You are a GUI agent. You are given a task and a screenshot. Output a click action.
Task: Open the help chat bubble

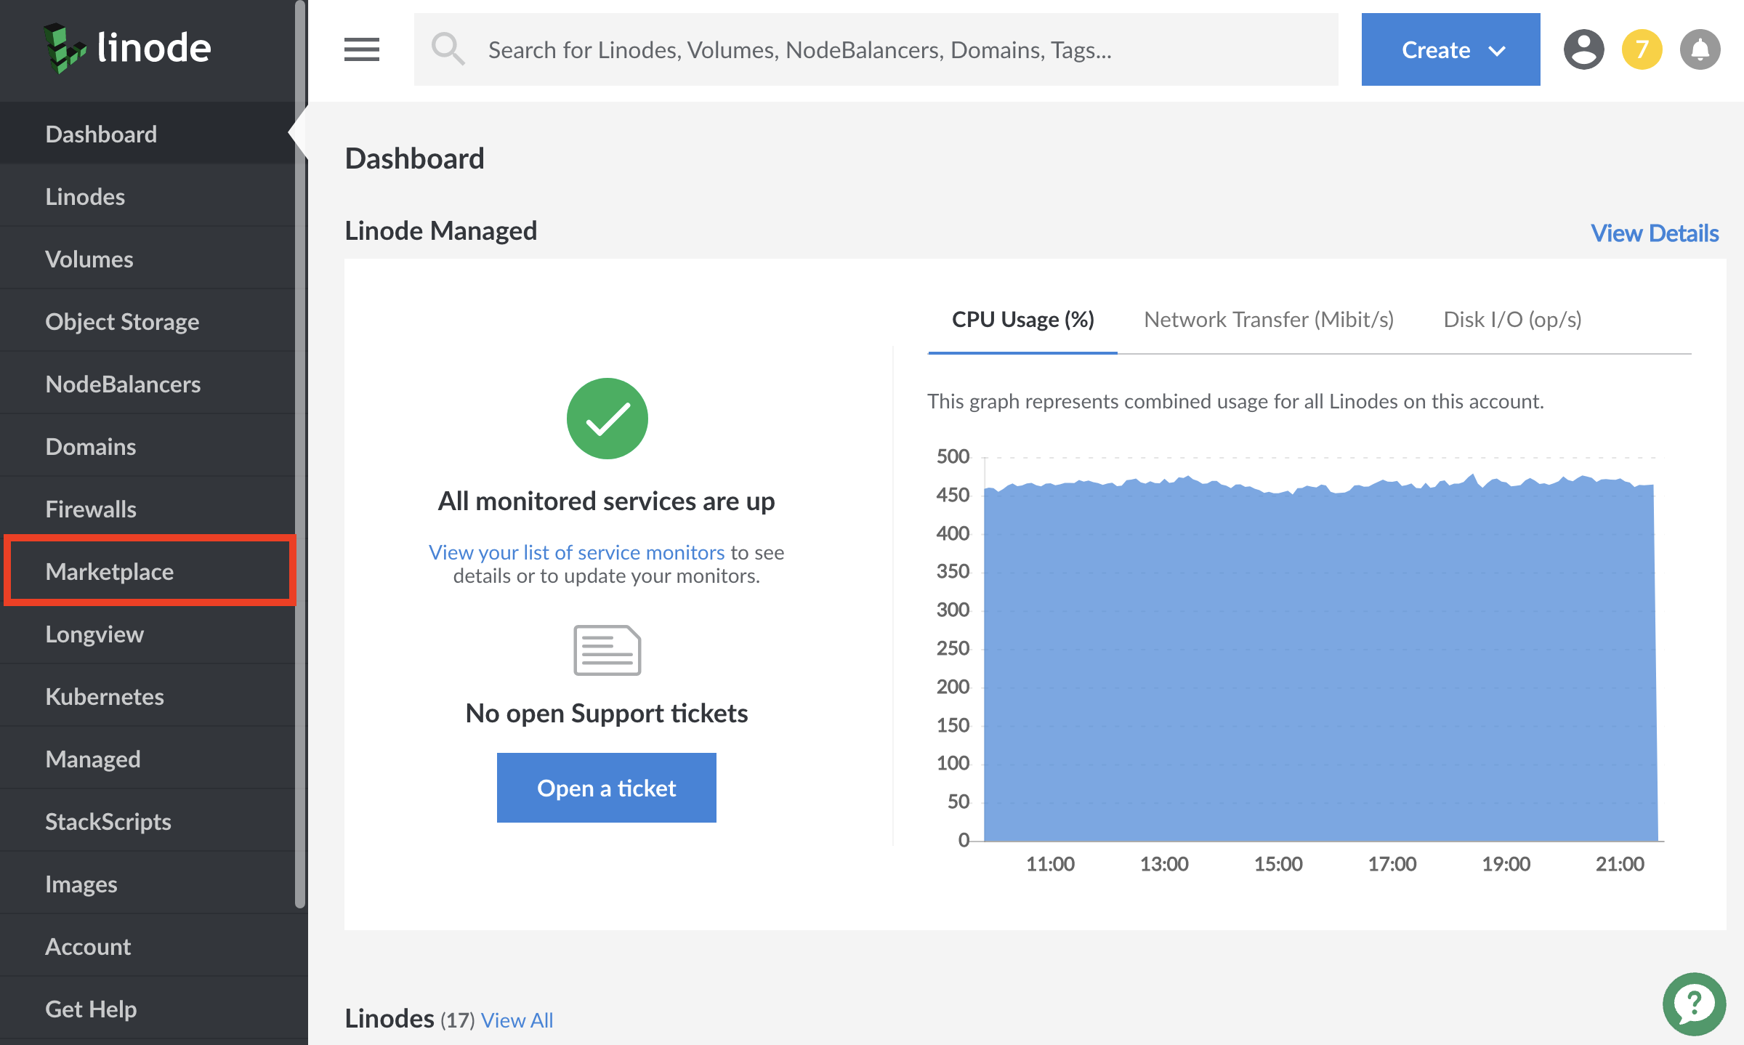point(1695,1004)
